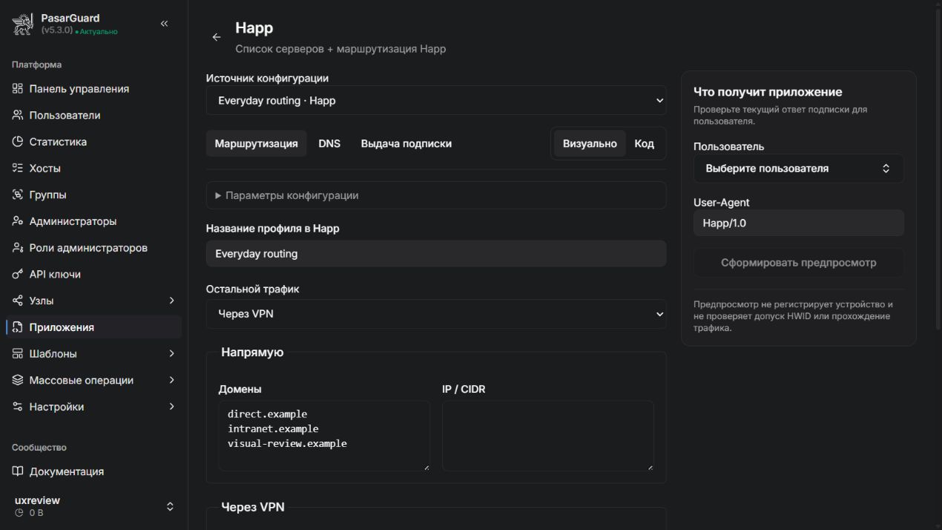
Task: Select the Визуально view mode
Action: tap(590, 144)
